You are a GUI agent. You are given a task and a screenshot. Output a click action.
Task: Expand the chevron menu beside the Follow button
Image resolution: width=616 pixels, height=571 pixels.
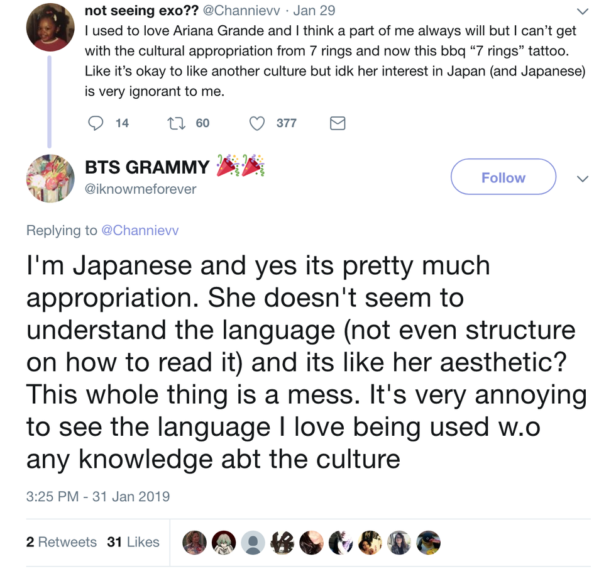[583, 179]
